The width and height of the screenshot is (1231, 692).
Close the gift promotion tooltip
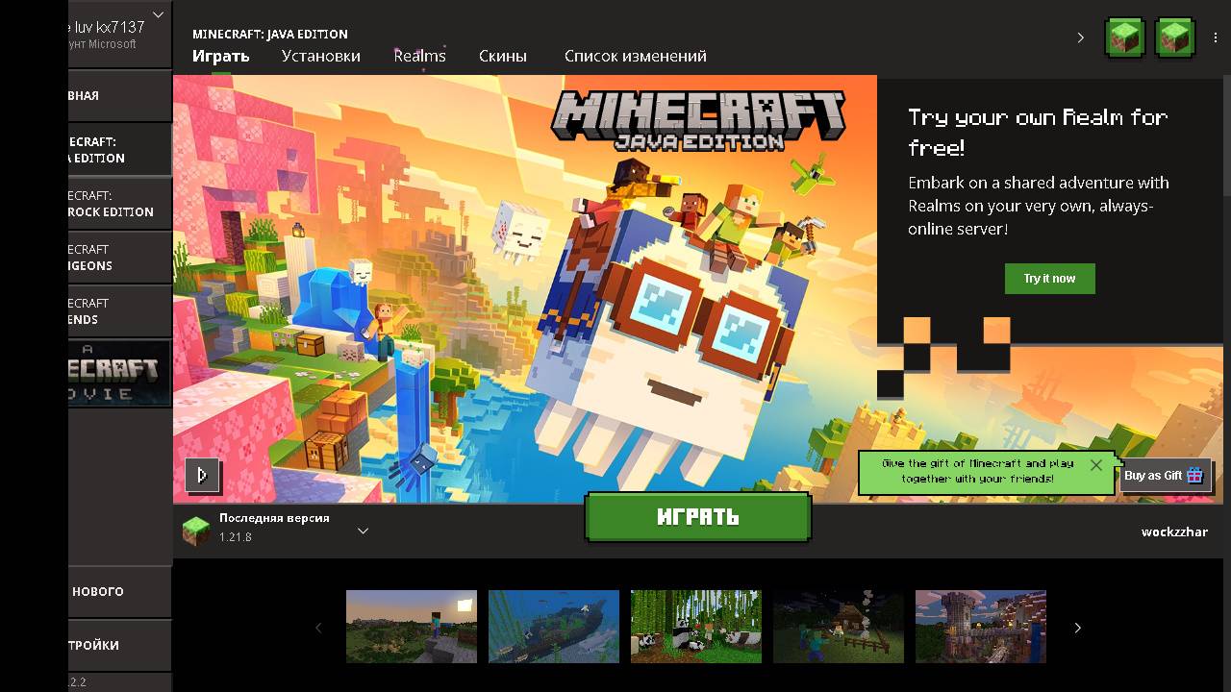coord(1096,464)
